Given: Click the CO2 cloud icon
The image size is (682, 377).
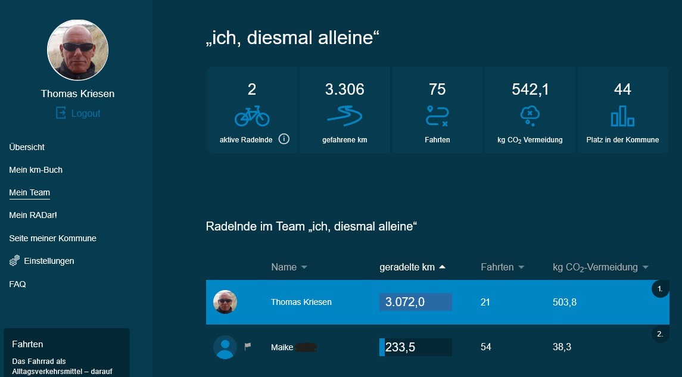Looking at the screenshot, I should (530, 116).
